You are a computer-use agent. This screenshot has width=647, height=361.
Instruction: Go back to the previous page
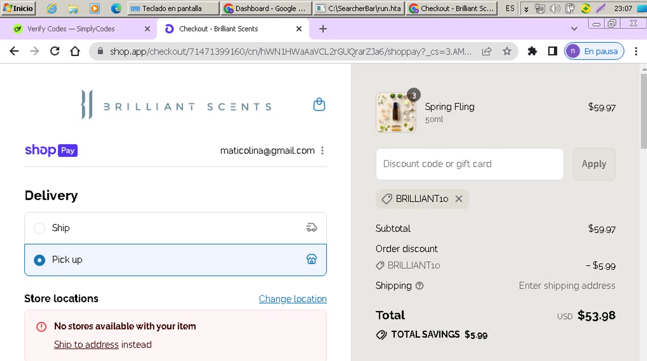(x=14, y=51)
